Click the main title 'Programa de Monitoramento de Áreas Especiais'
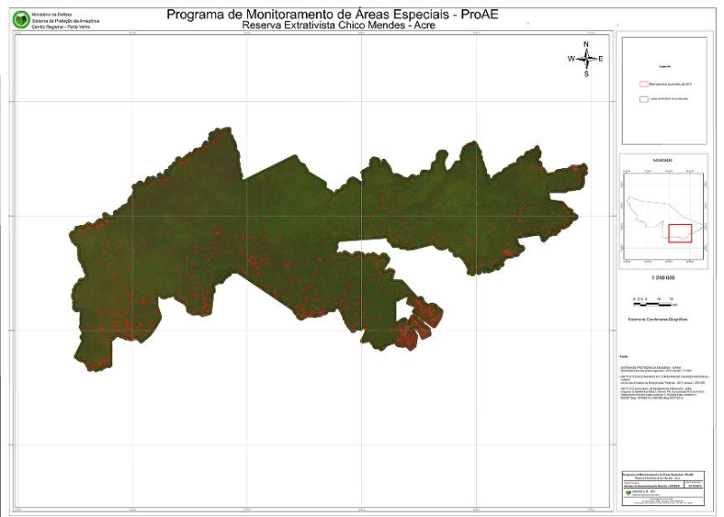Screen dimensions: 724x517 point(326,13)
